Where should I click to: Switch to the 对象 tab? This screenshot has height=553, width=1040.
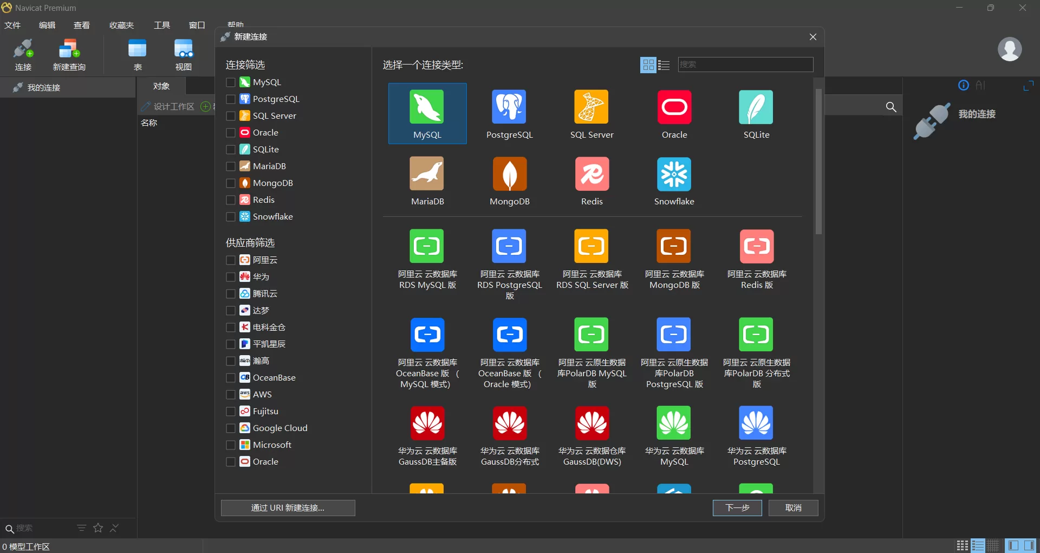[160, 86]
